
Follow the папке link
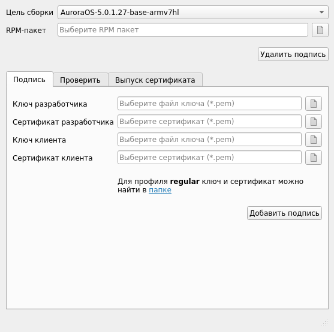[x=160, y=190]
